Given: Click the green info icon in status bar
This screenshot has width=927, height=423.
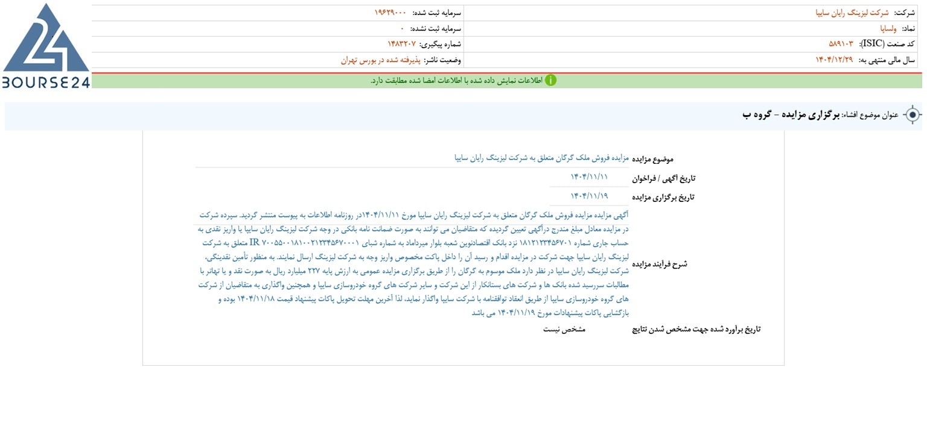Looking at the screenshot, I should 550,81.
